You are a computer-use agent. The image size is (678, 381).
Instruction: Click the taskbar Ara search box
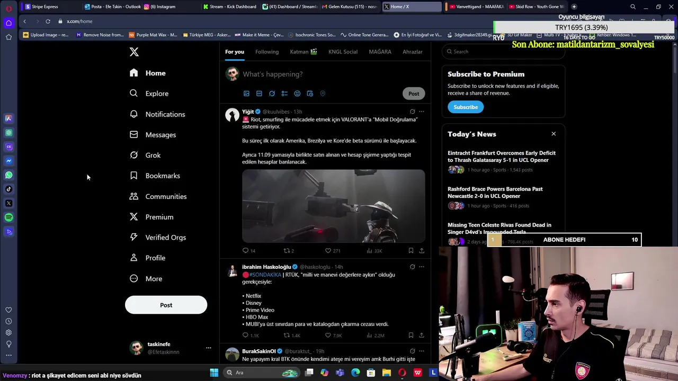[x=262, y=373]
